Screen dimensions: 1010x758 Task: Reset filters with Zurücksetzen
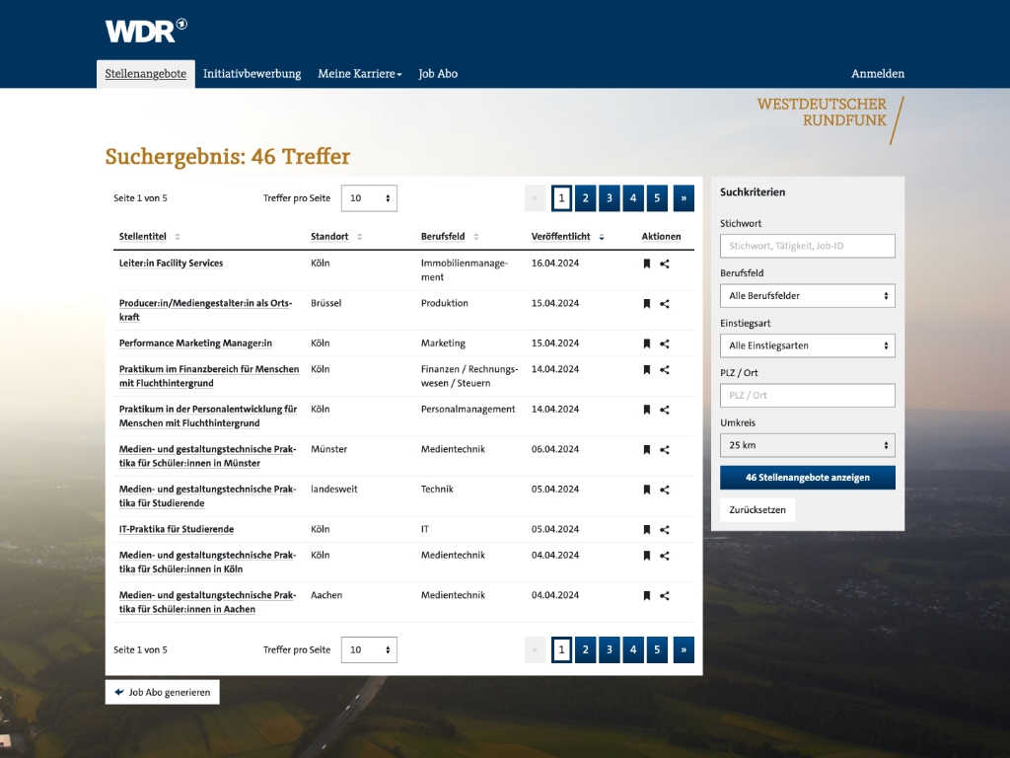pos(757,509)
